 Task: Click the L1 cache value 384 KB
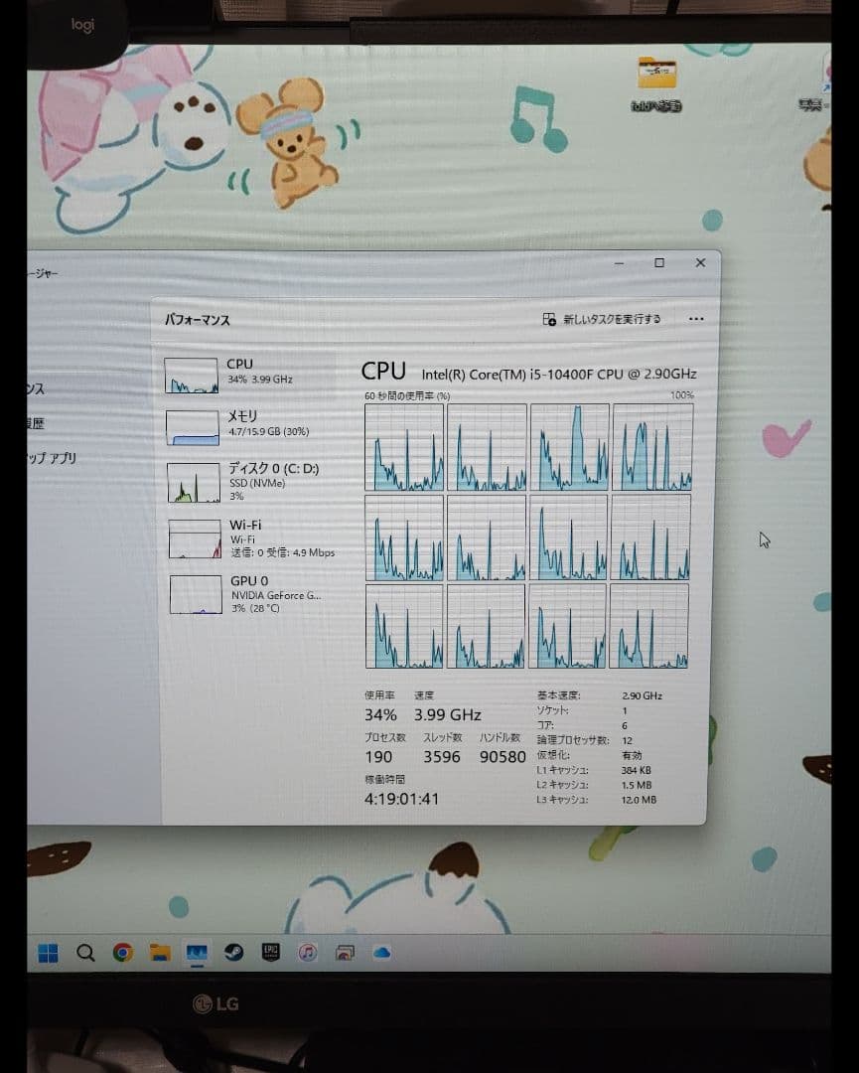pos(636,770)
